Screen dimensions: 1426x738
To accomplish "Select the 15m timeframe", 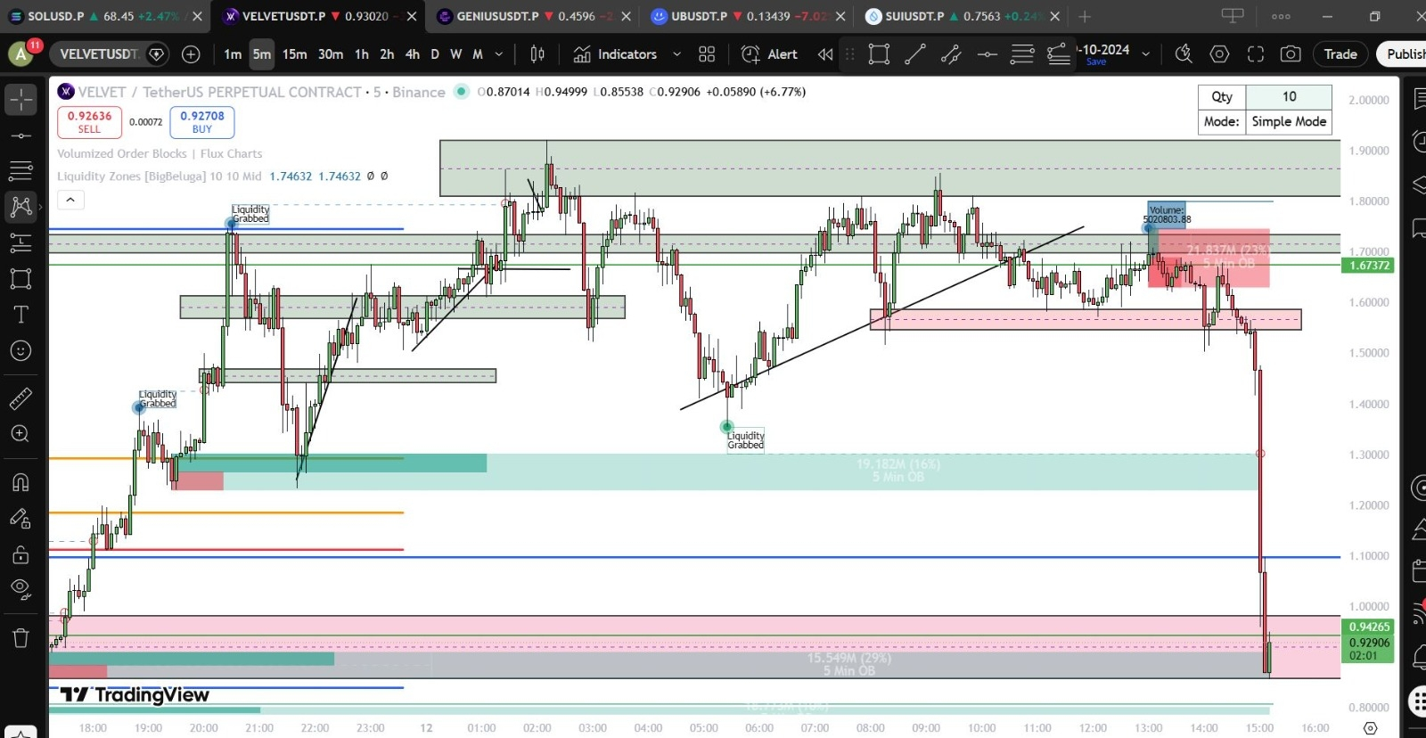I will pyautogui.click(x=294, y=54).
